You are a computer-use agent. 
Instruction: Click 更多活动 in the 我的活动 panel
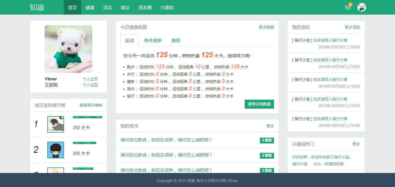tap(352, 27)
